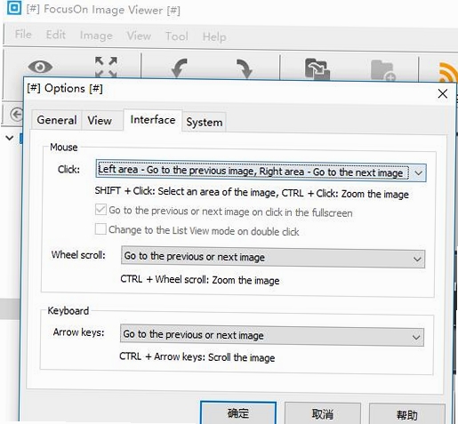The image size is (458, 424).
Task: Open the Edit menu
Action: 56,35
